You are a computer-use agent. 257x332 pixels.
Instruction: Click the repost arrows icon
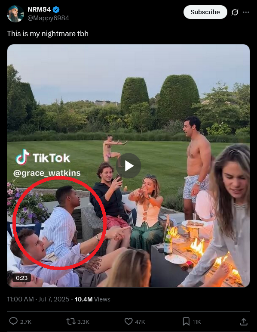pyautogui.click(x=71, y=322)
